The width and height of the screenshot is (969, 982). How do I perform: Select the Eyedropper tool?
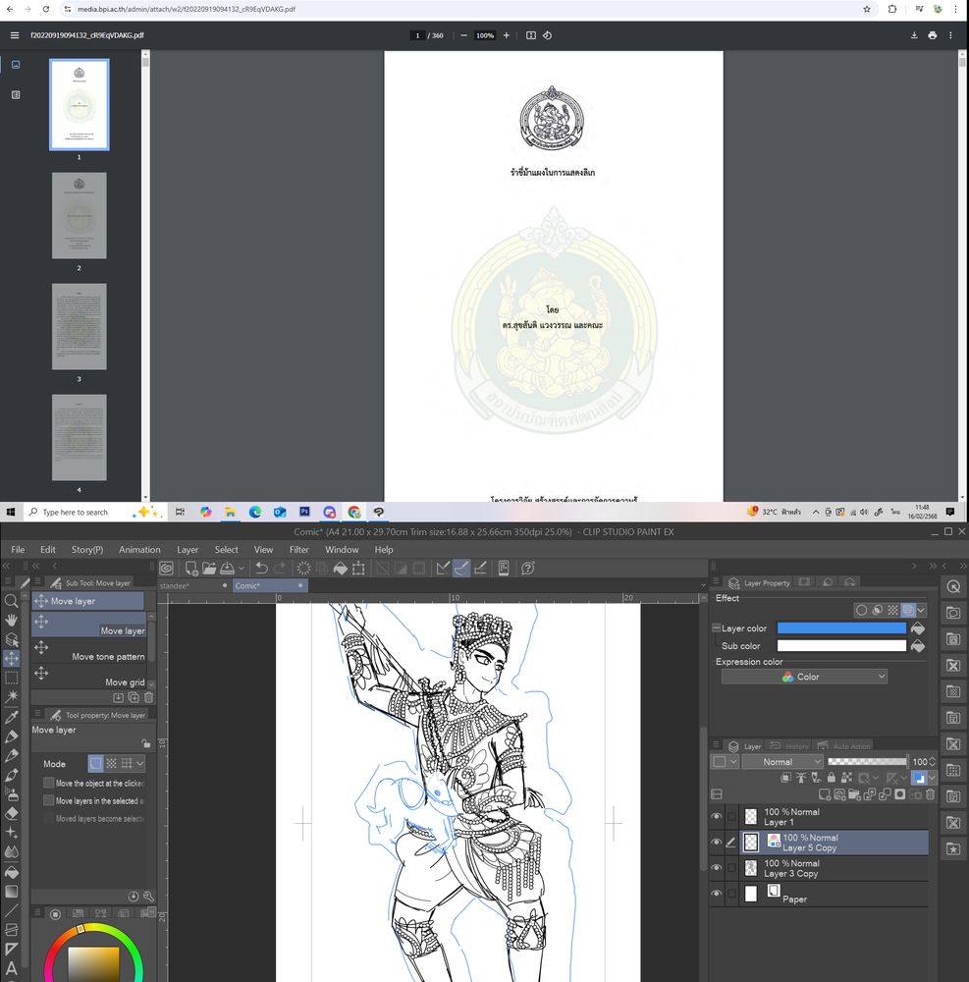pyautogui.click(x=11, y=717)
